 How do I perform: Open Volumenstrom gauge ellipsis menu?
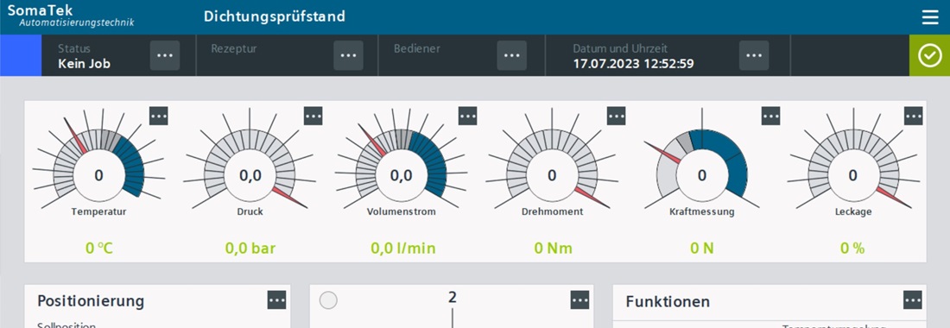(x=468, y=116)
